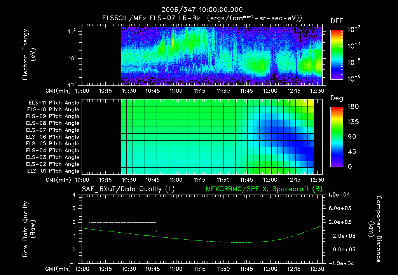Click the Deg pitch-angle color bar
The height and width of the screenshot is (275, 398).
(x=337, y=137)
